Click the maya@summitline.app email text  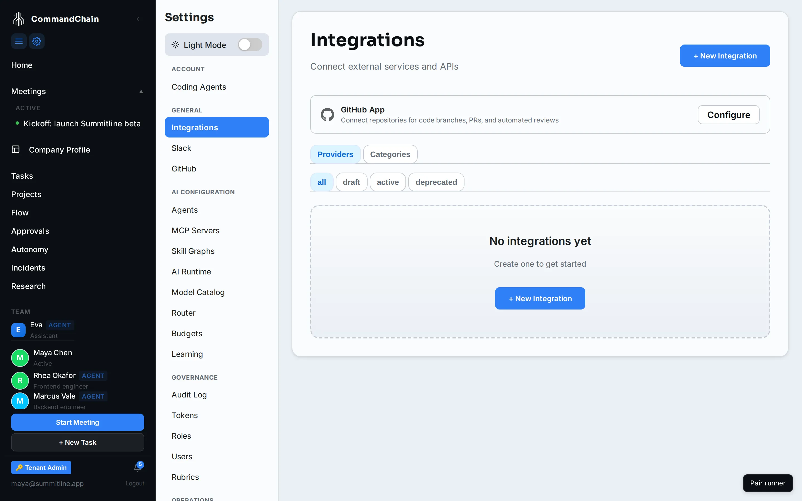(47, 483)
